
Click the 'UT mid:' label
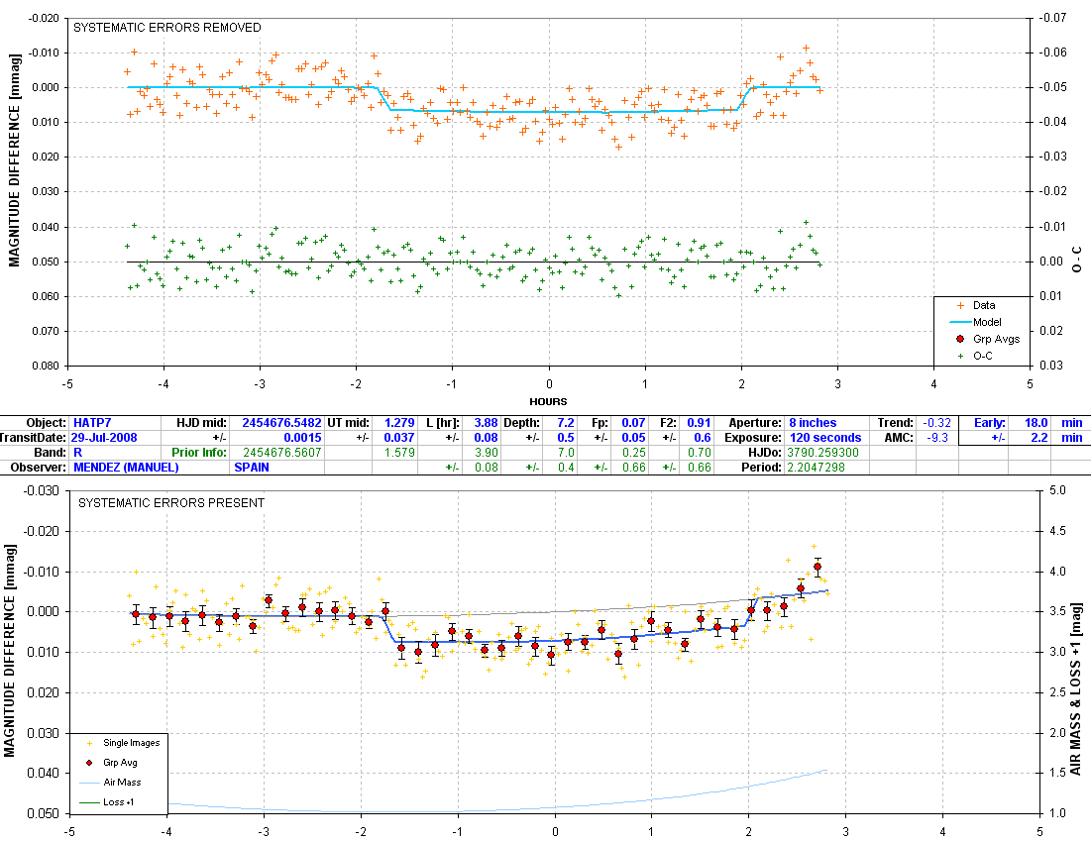tap(353, 423)
